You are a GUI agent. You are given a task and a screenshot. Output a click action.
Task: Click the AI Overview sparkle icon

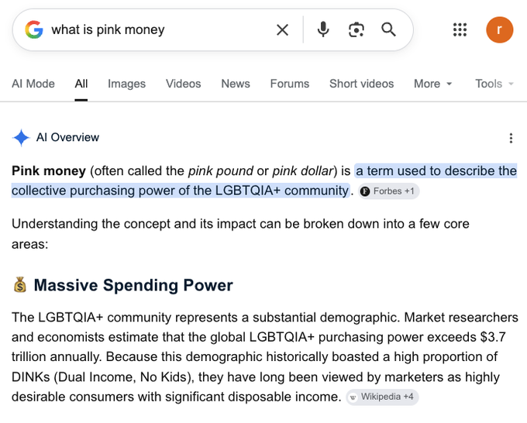tap(21, 138)
